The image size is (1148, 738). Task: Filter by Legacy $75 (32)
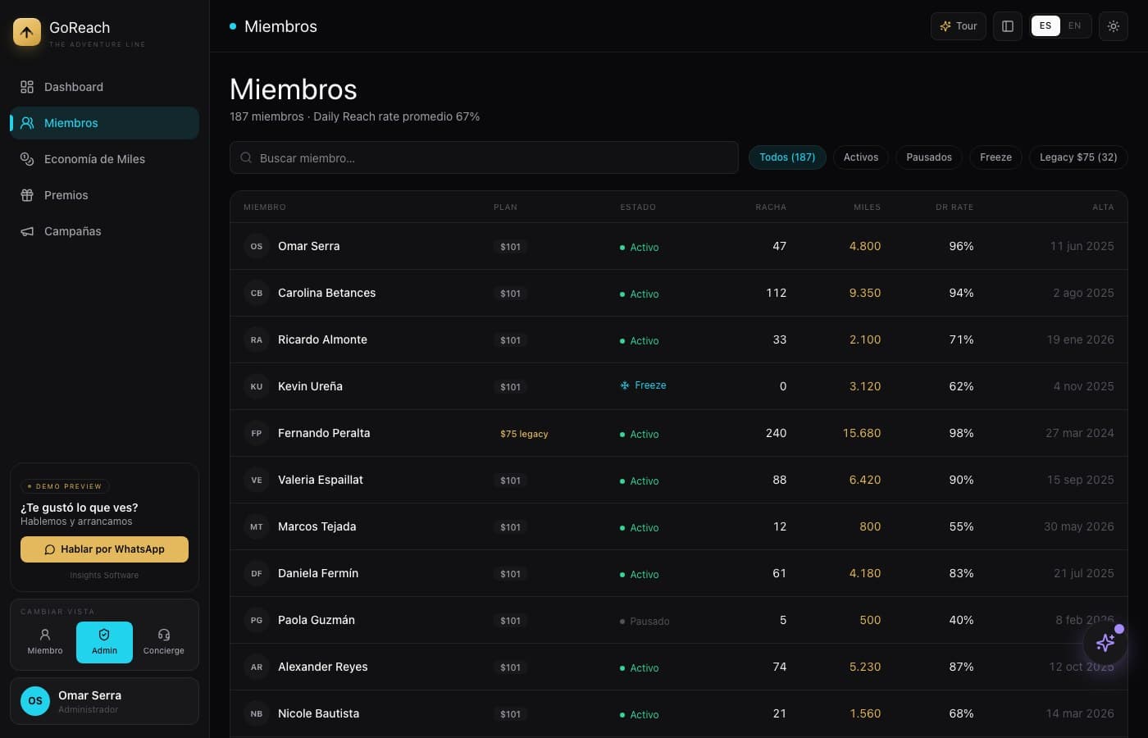pyautogui.click(x=1078, y=157)
